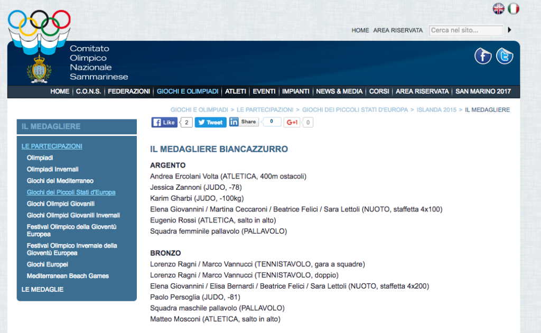Open Festival Olimpico della Gioventù Europea link
541x333 pixels.
point(72,230)
